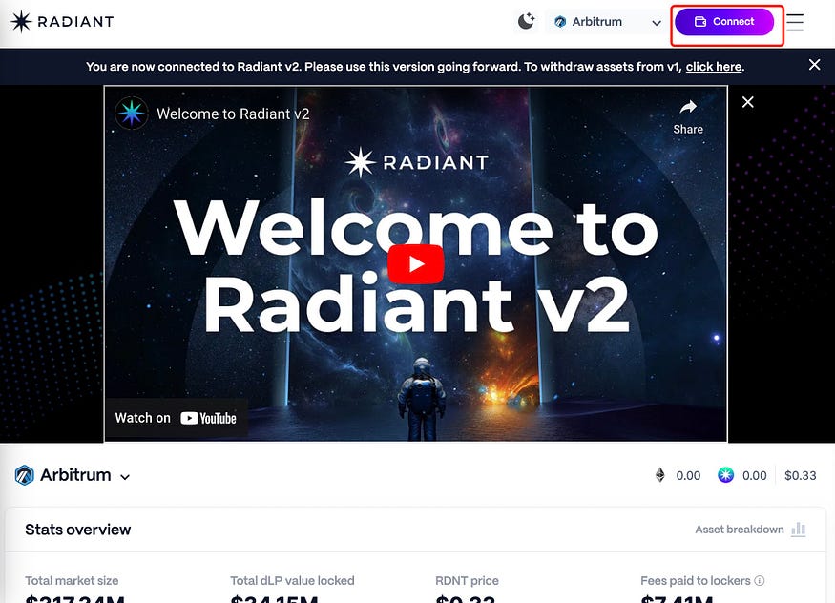835x603 pixels.
Task: Toggle dark mode moon icon
Action: pyautogui.click(x=526, y=21)
